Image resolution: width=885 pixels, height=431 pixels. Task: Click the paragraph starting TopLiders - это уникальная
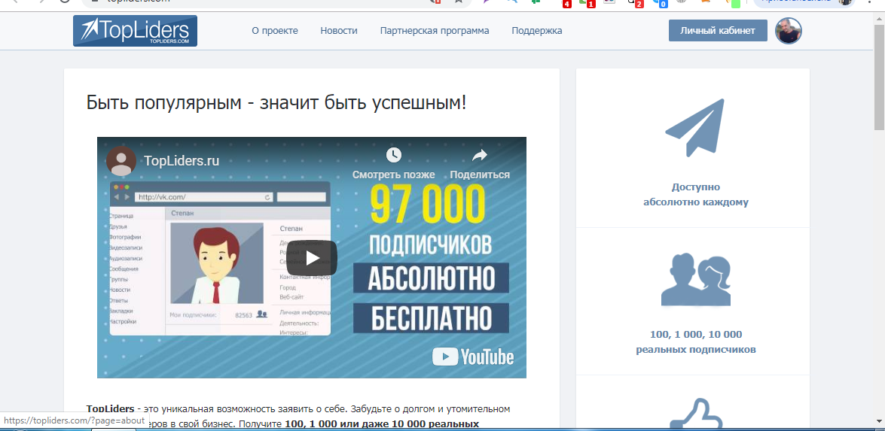point(299,416)
